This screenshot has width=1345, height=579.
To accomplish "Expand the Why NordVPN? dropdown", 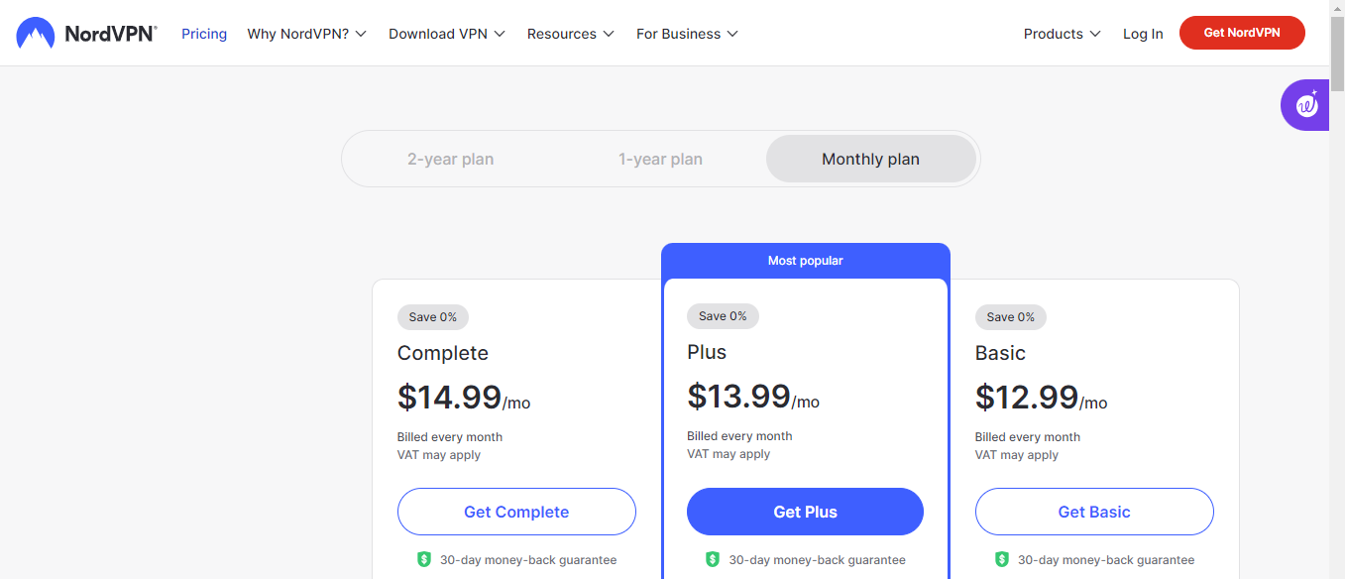I will [306, 34].
